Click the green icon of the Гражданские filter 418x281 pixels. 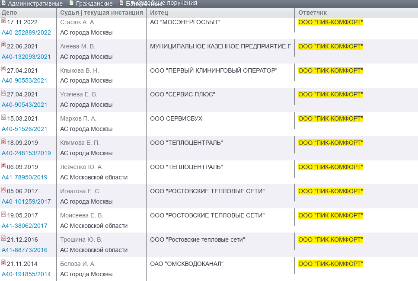tap(71, 3)
